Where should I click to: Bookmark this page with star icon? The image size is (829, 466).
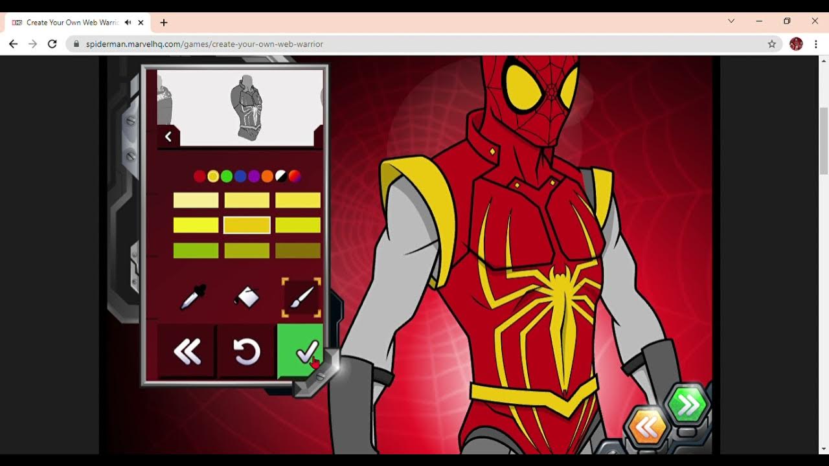coord(771,44)
